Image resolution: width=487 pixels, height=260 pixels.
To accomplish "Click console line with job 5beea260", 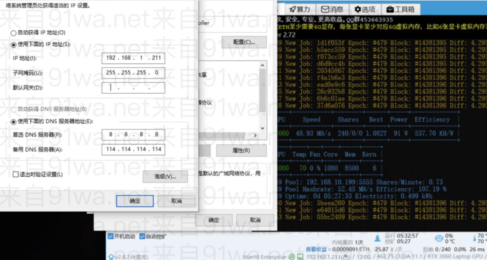I will (x=382, y=203).
